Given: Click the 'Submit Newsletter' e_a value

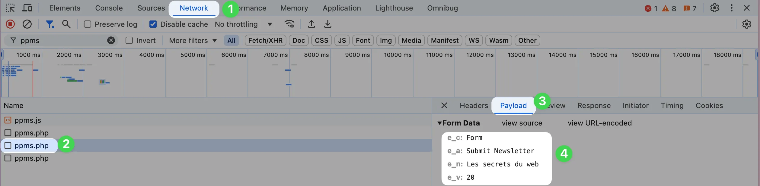Looking at the screenshot, I should [x=500, y=151].
